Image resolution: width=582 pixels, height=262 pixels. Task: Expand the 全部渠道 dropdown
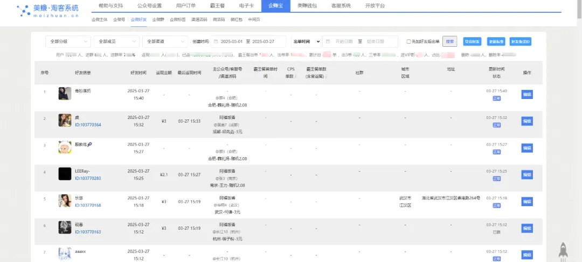165,41
